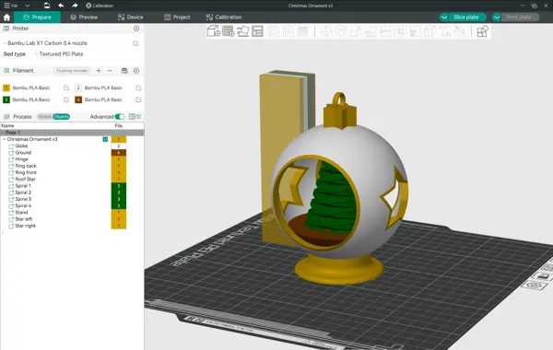This screenshot has height=350, width=553.
Task: Click the filament cell of Ground row
Action: 119,153
